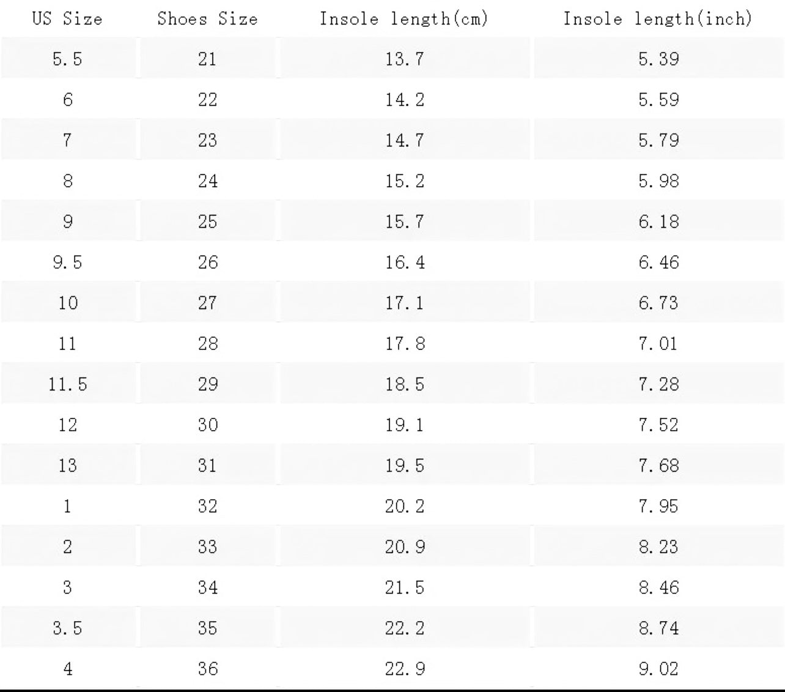785x692 pixels.
Task: Select US size 9.5 cell
Action: point(67,262)
